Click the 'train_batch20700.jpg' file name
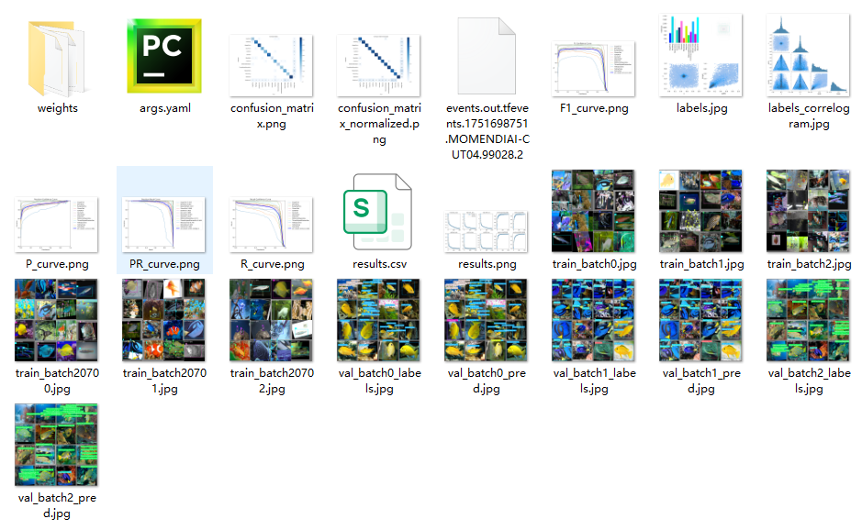Screen dimensions: 862x530 coord(57,381)
